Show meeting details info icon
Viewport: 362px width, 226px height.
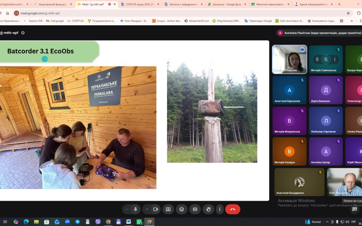[23, 33]
